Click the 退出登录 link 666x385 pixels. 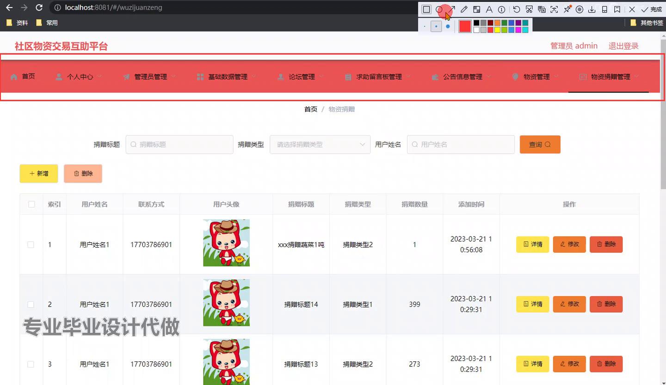(x=623, y=46)
